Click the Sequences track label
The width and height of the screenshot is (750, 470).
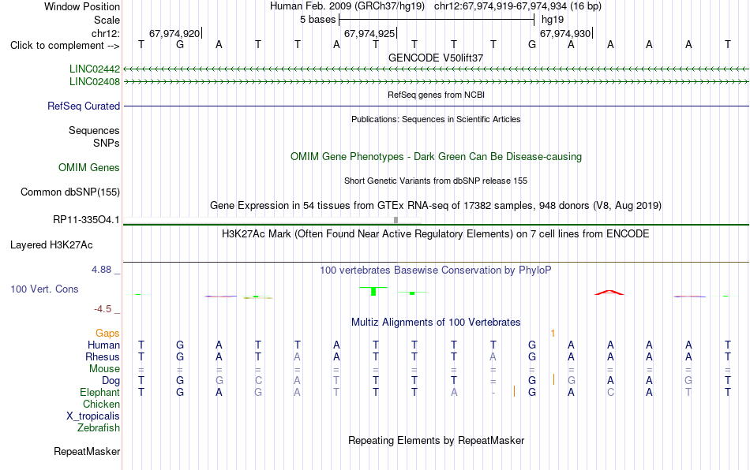tap(94, 130)
